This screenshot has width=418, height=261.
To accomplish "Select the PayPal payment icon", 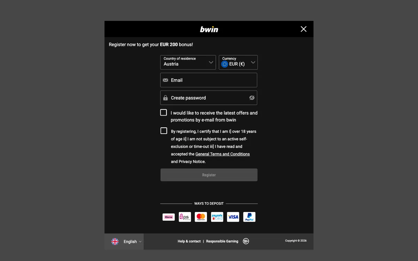I will (x=249, y=217).
